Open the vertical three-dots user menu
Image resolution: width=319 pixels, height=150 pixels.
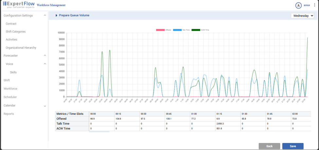click(314, 5)
